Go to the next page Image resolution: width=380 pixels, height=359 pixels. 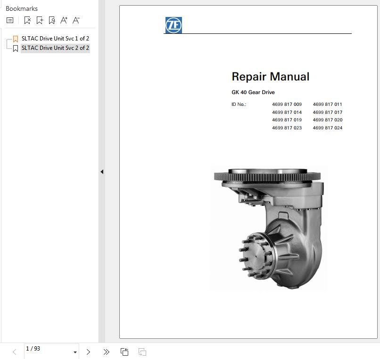[88, 352]
